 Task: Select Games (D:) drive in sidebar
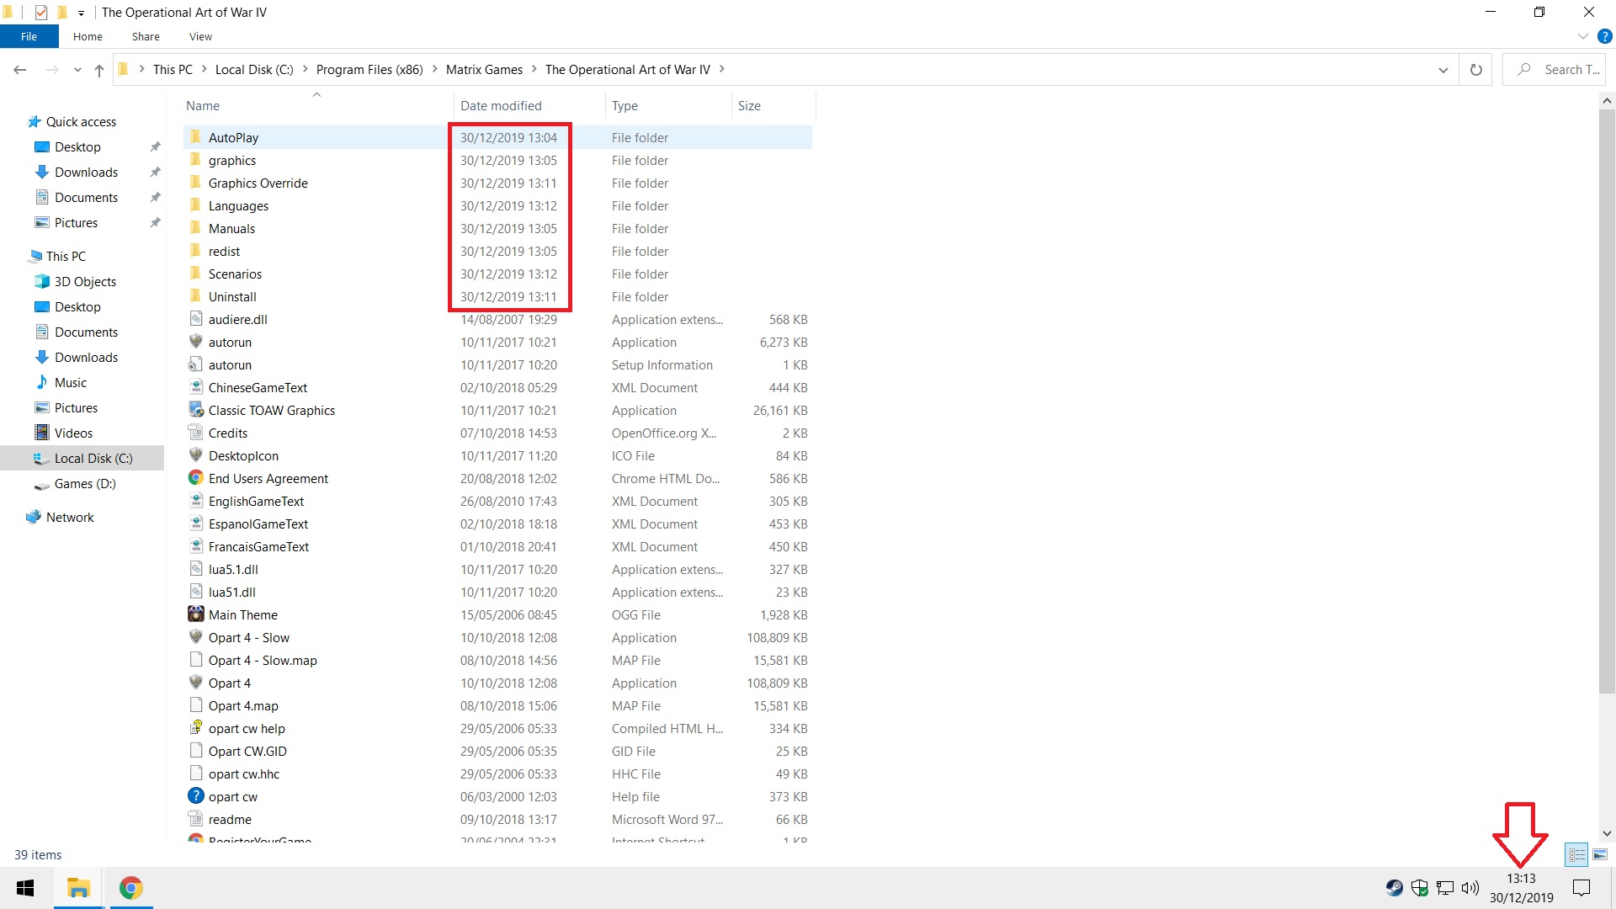[85, 484]
